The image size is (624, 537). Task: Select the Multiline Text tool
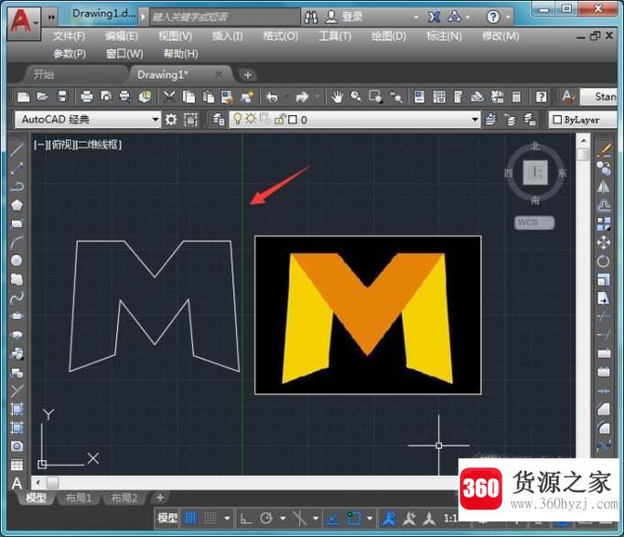(16, 483)
